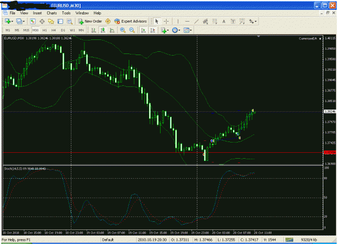
Task: Click the New Order button
Action: [90, 21]
